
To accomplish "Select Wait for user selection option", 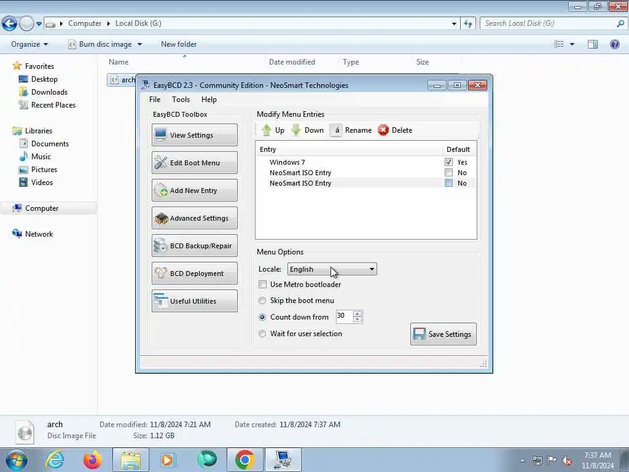I will point(262,334).
